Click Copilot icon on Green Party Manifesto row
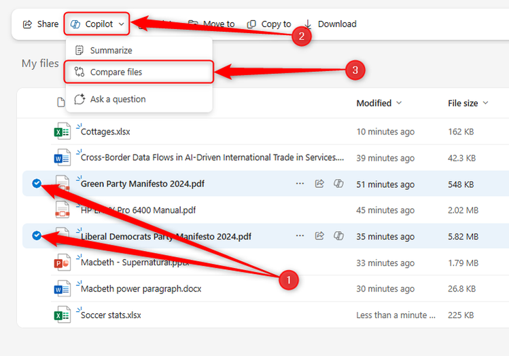Screen dimensions: 509x356 (x=338, y=184)
